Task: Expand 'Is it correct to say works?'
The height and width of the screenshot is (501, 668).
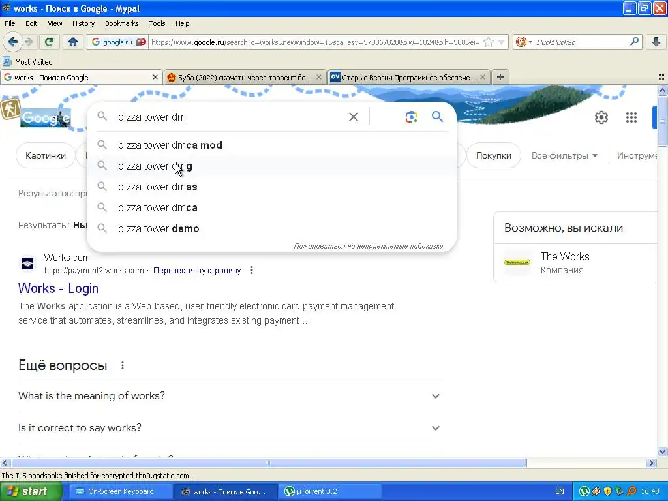Action: 230,428
